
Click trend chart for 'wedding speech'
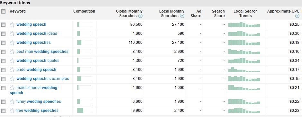[244, 24]
